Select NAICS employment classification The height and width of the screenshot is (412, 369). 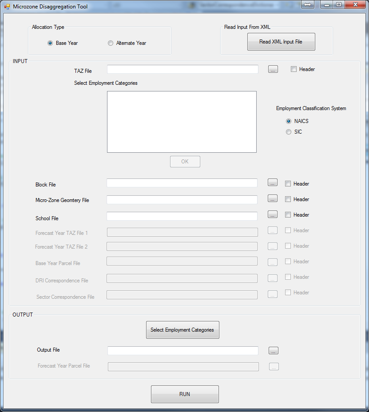(x=289, y=121)
